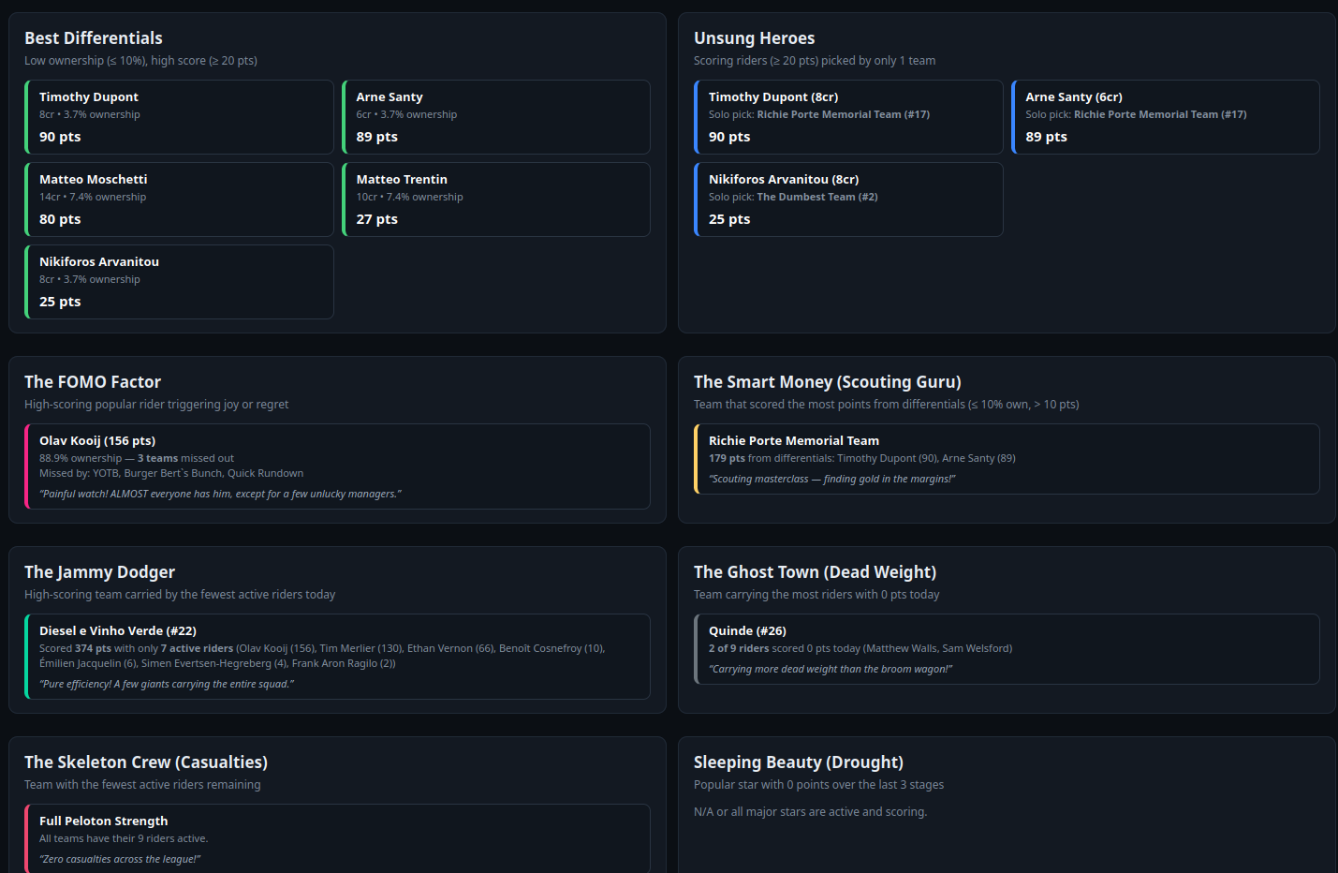This screenshot has width=1338, height=873.
Task: Open Quinde (#26) Ghost Town card
Action: coord(1007,649)
